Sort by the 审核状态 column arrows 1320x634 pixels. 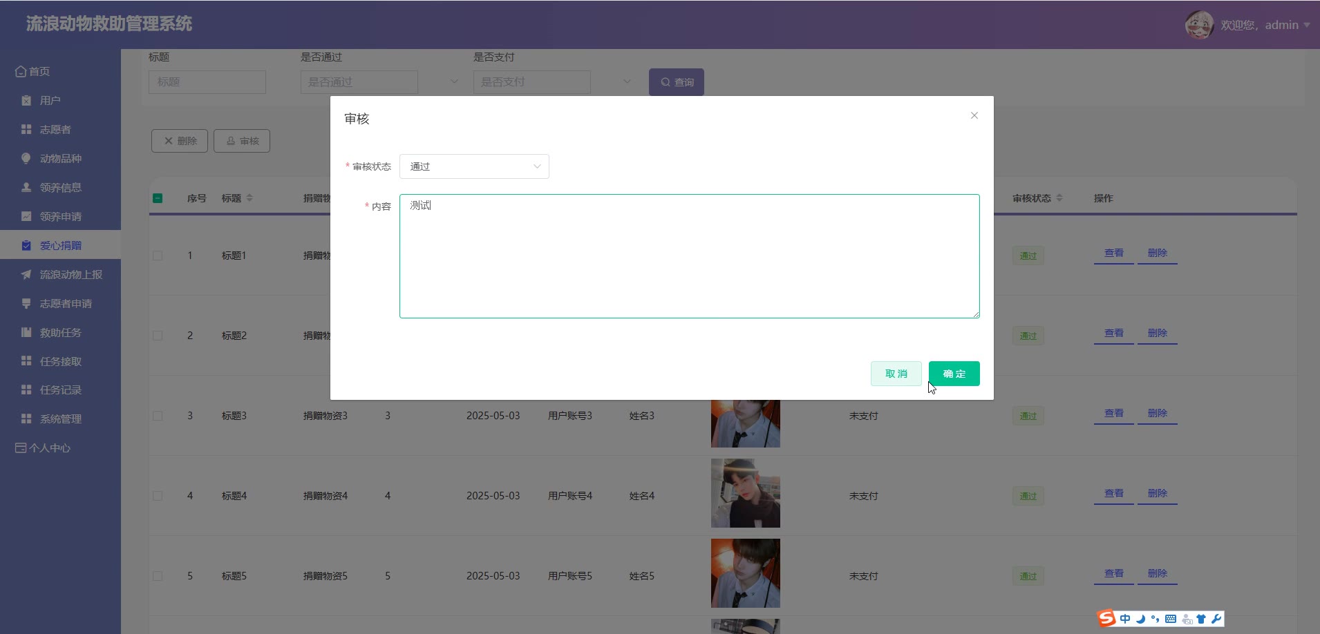point(1059,198)
